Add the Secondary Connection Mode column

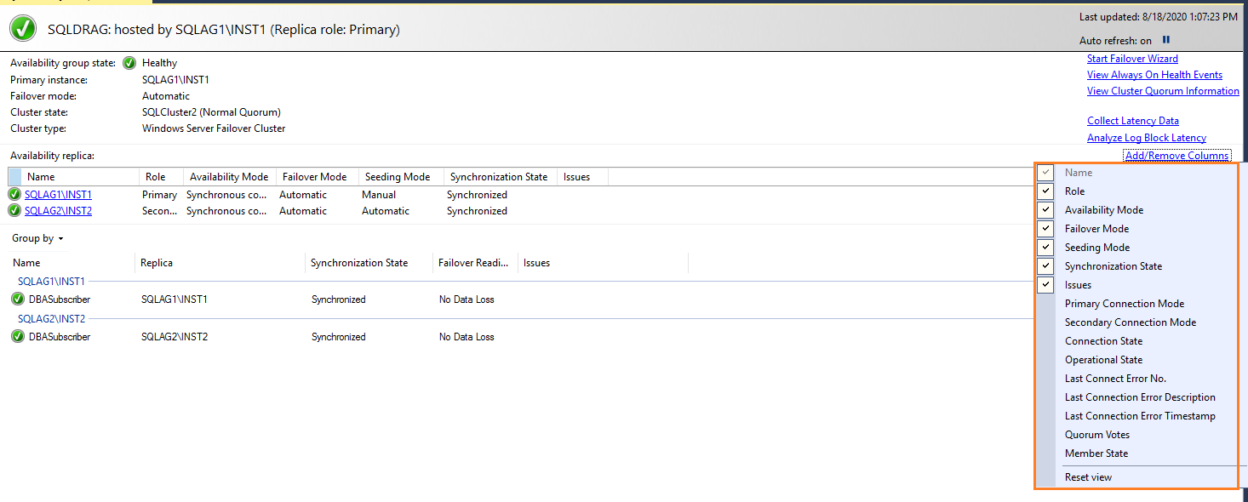[x=1131, y=322]
